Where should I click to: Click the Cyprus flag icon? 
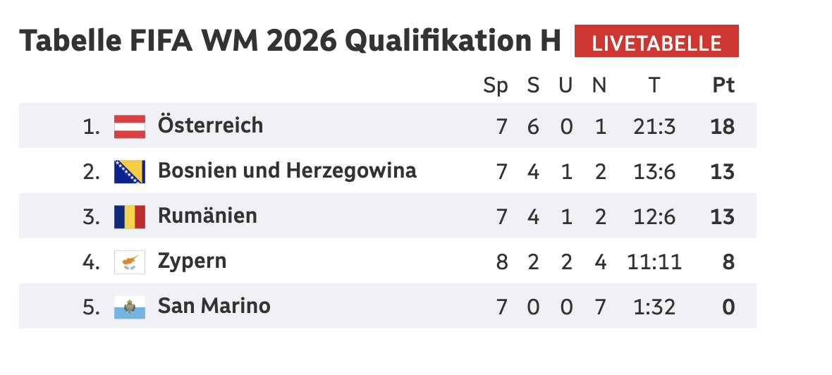pos(130,262)
